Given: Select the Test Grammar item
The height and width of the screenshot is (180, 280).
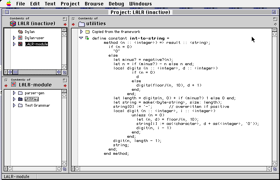Looking at the screenshot, I should tap(38, 105).
